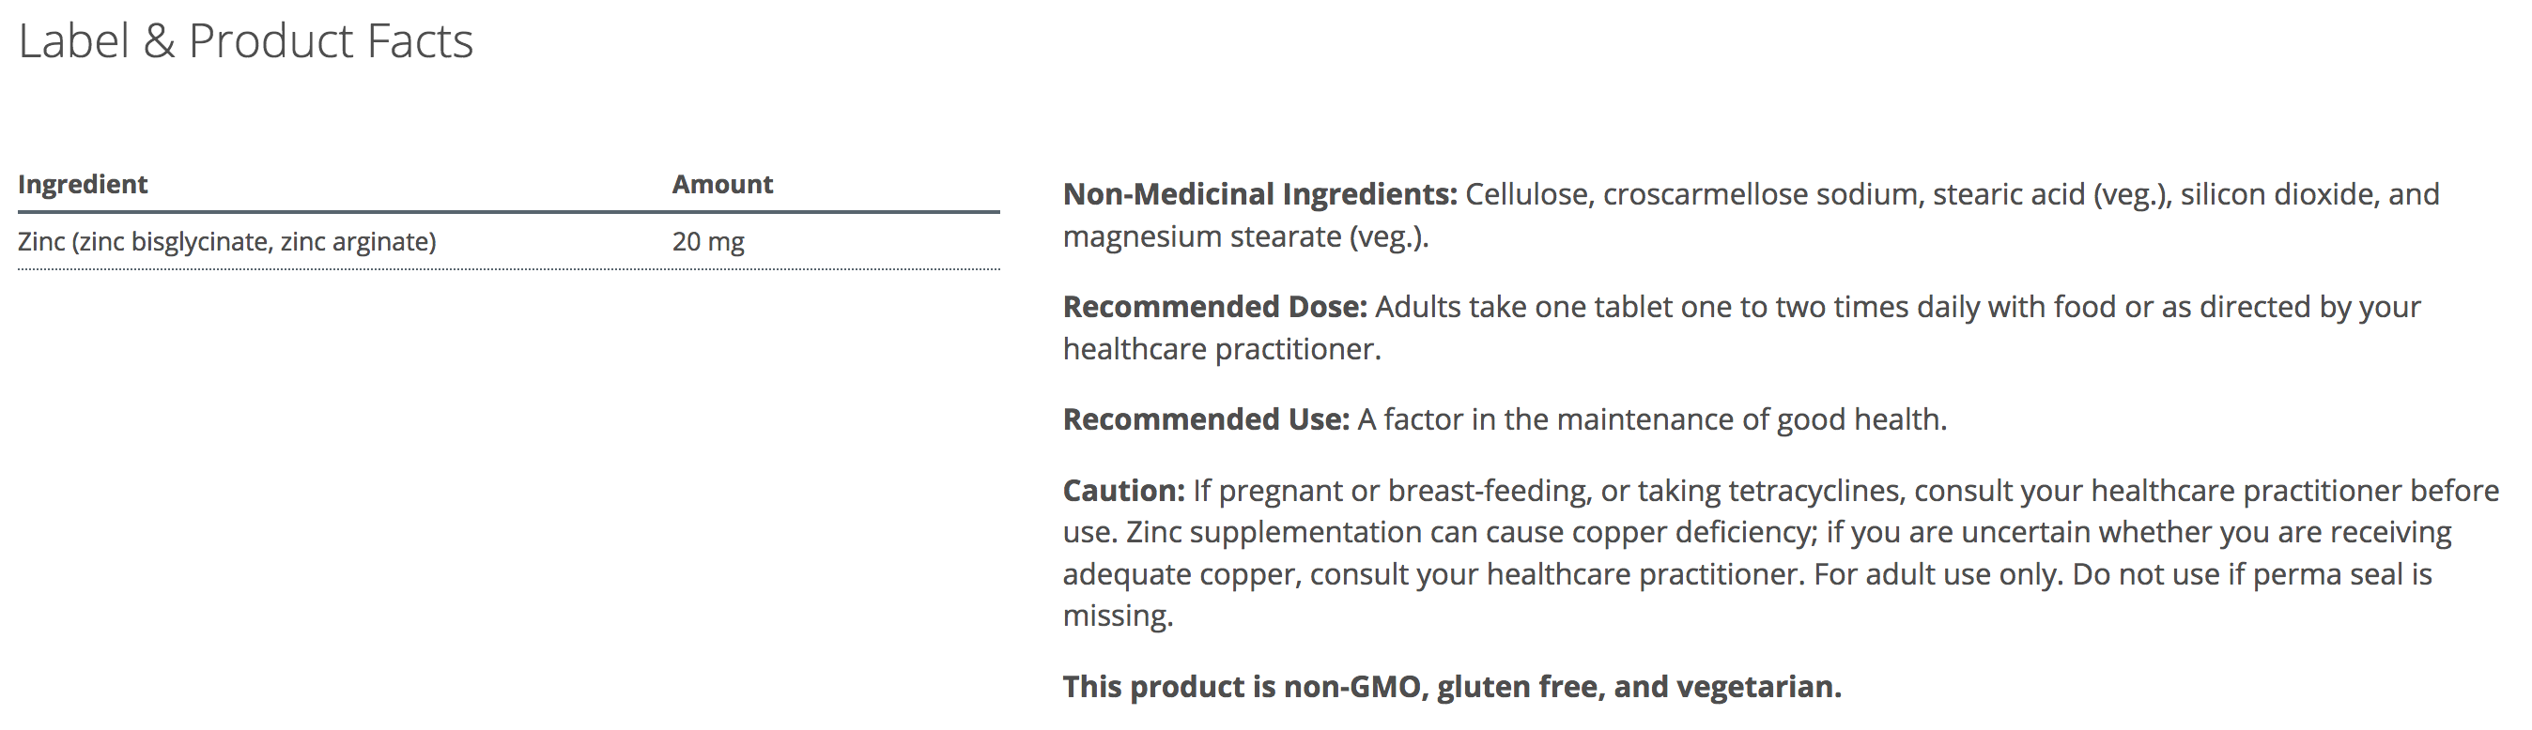Click the word 'missing.' ending the Caution
The width and height of the screenshot is (2532, 730).
[x=1118, y=617]
